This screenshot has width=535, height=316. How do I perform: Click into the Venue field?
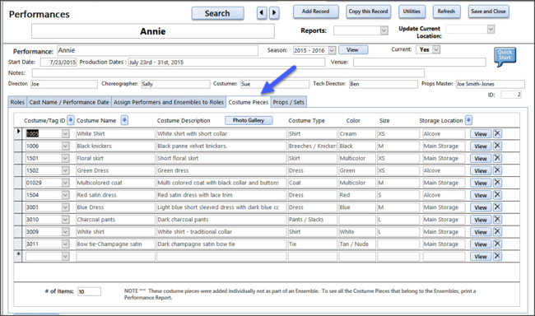click(x=419, y=62)
